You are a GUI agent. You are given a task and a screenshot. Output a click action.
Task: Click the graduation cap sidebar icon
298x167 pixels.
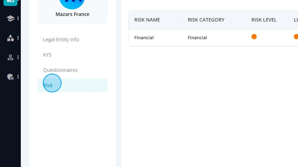[x=10, y=18]
